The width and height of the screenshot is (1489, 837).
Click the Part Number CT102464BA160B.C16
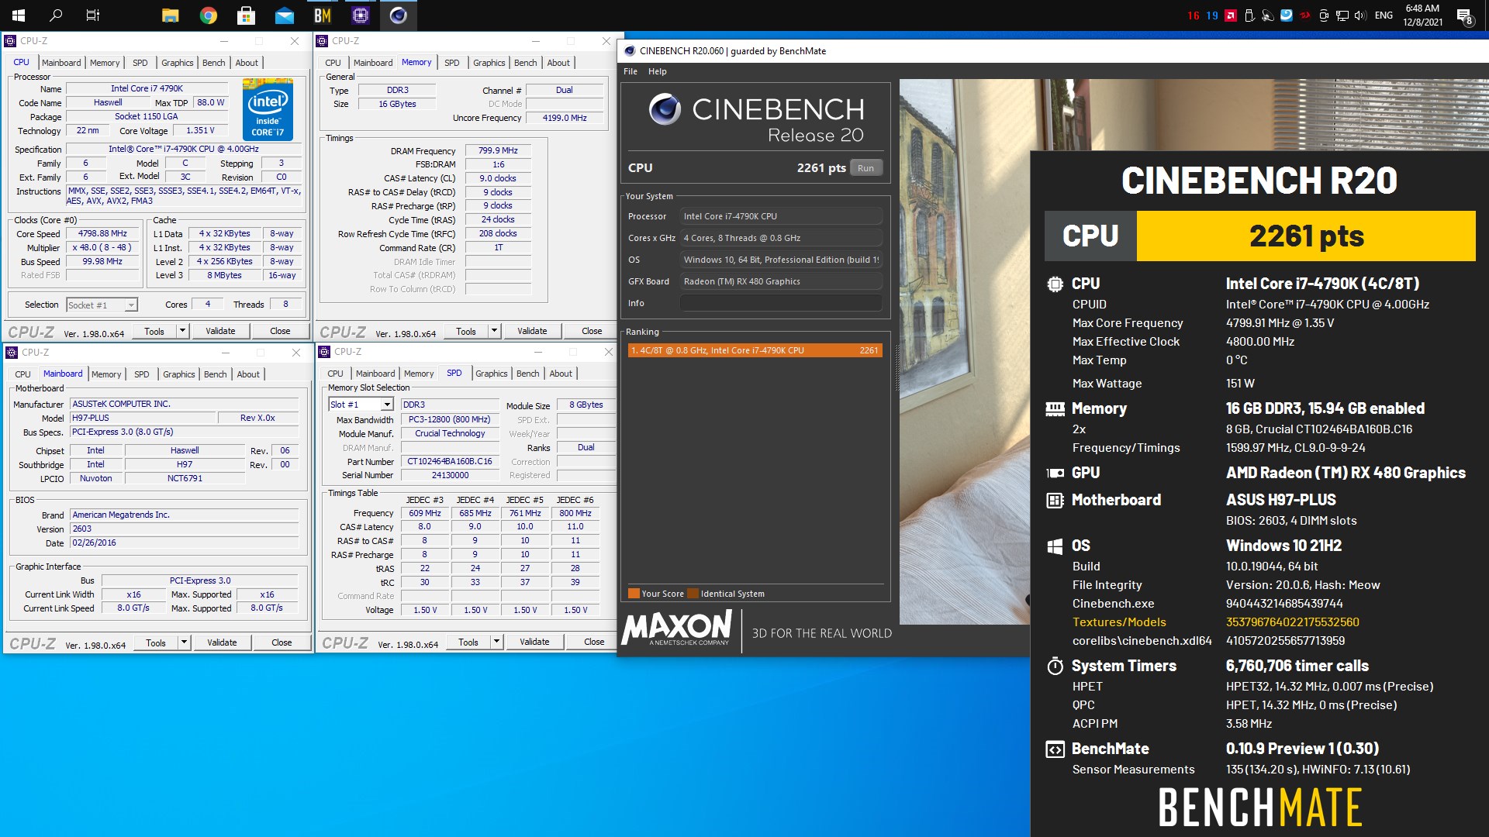click(450, 461)
